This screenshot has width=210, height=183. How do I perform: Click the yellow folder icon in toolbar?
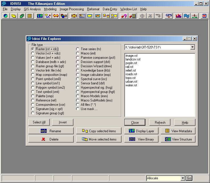tap(13, 16)
